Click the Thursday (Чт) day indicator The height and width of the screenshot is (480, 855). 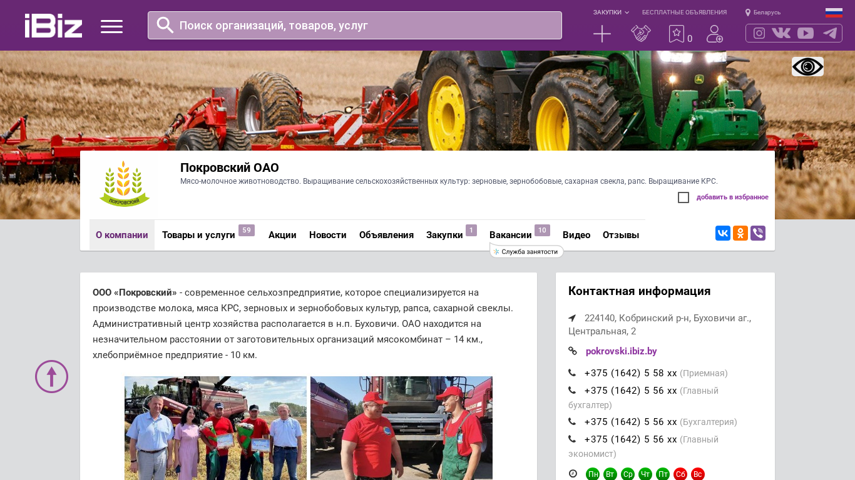pyautogui.click(x=645, y=474)
